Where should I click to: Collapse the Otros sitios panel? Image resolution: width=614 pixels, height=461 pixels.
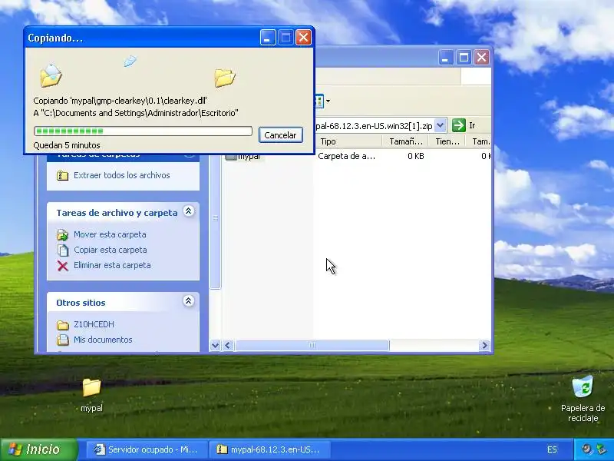188,301
